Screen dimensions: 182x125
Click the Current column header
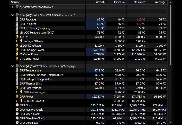click(x=99, y=2)
